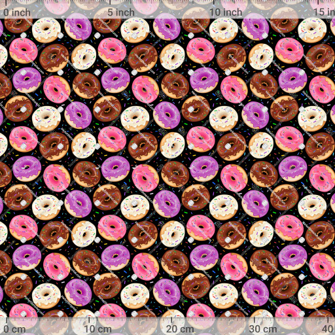Click the "30 cm" ruler label

coord(263,329)
